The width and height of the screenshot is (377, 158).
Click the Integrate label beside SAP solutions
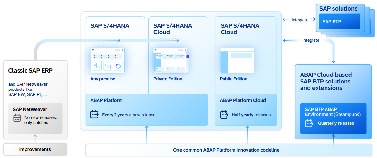point(300,20)
